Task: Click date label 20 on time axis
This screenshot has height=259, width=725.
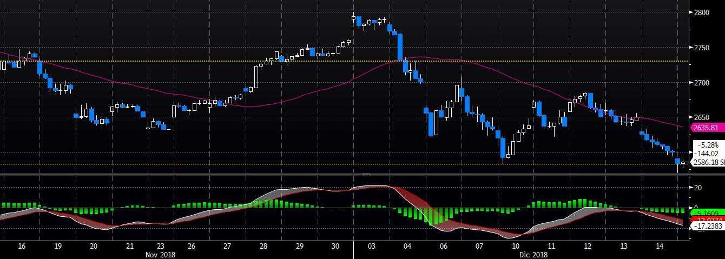Action: point(93,246)
